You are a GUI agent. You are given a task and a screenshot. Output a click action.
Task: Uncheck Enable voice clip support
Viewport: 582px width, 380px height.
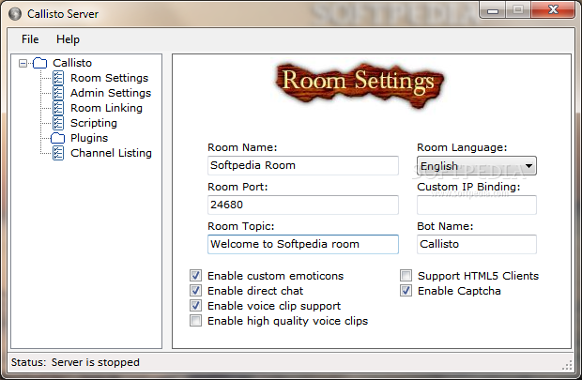(195, 306)
